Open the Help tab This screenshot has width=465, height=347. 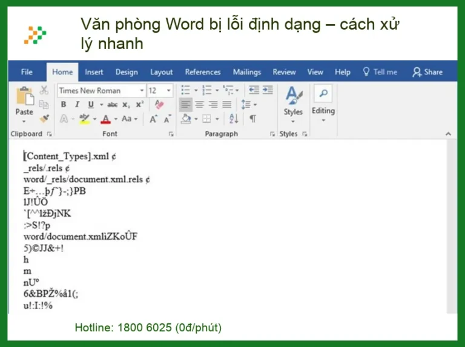click(x=343, y=72)
